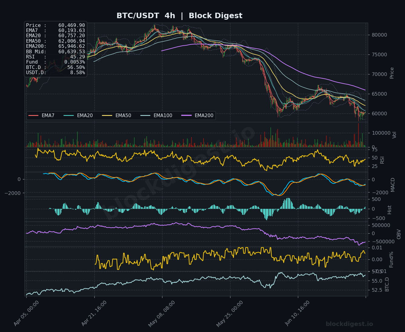405x332 pixels.
Task: Select the RSI 45.29 row in info box
Action: (x=55, y=57)
